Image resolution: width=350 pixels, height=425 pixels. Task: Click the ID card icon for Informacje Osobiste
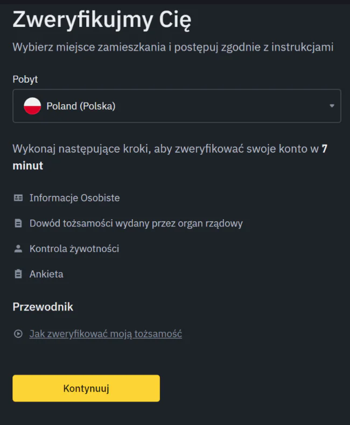(x=18, y=198)
